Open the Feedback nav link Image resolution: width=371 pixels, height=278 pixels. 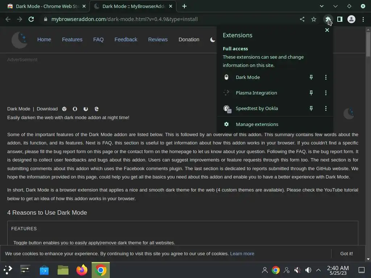(126, 39)
